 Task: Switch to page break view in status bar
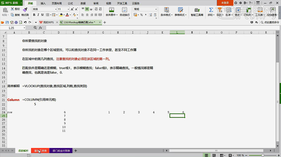[x=214, y=155]
